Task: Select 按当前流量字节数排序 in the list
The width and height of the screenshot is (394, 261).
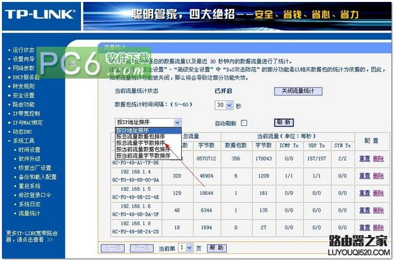Action: tap(148, 155)
